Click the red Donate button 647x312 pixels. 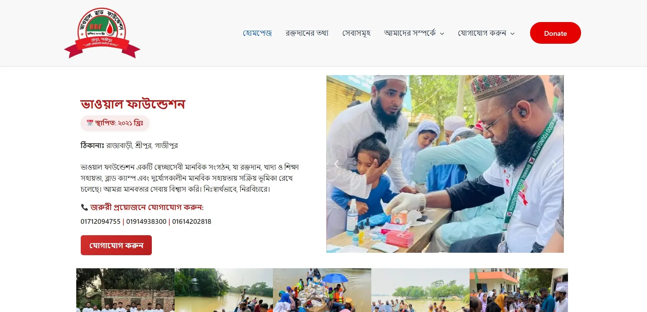[x=555, y=33]
